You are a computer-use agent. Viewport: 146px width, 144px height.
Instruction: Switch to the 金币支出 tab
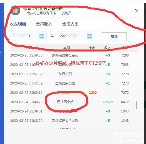click(70, 24)
